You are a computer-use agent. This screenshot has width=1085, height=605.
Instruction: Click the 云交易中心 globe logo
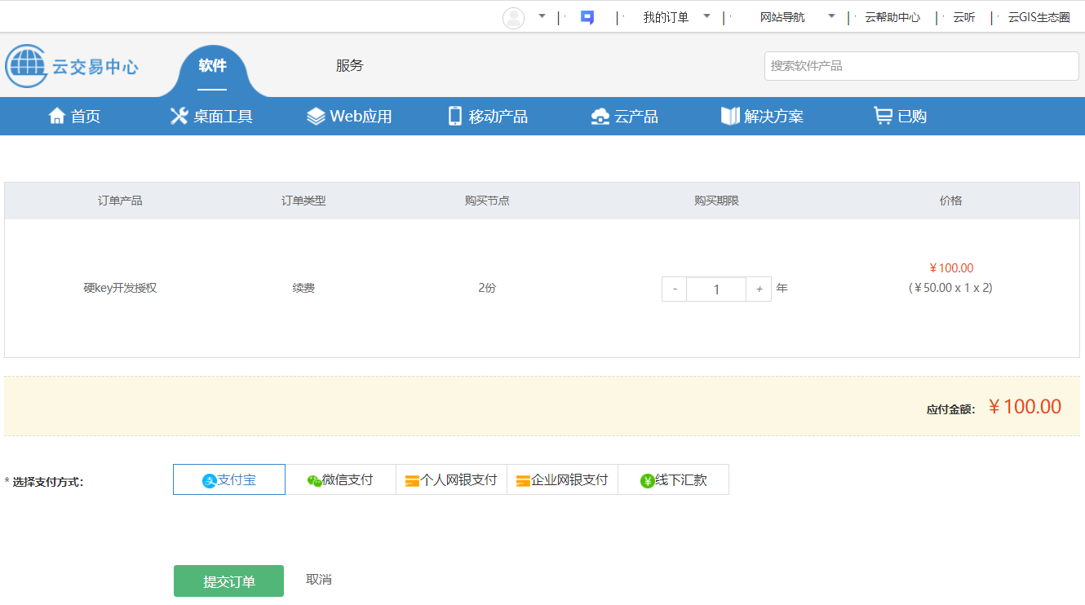(26, 66)
